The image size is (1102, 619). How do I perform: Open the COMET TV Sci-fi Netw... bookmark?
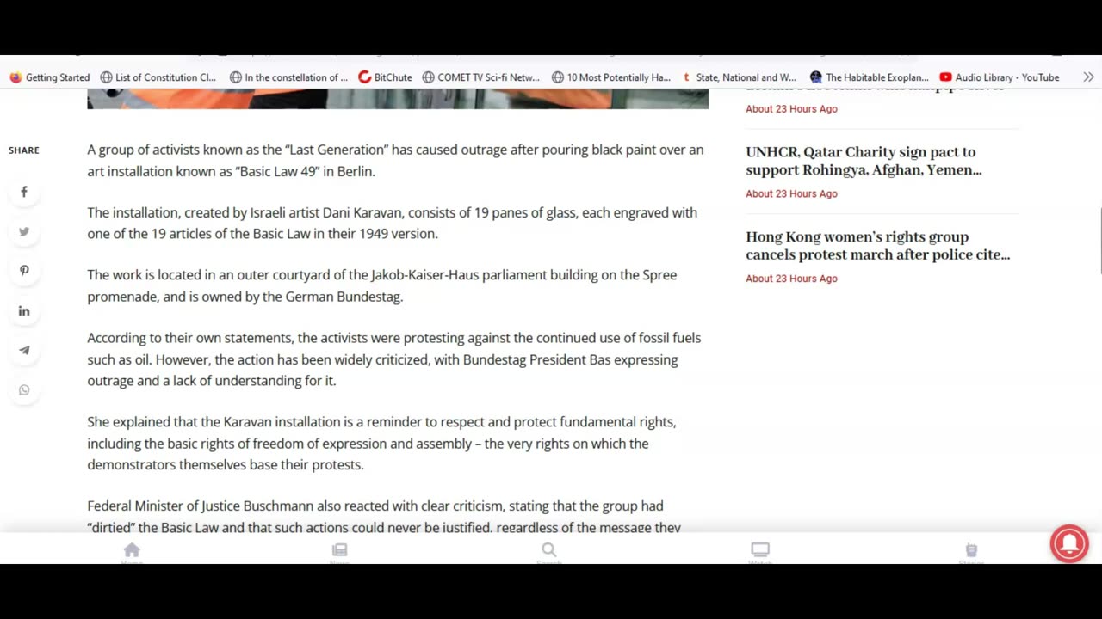480,77
